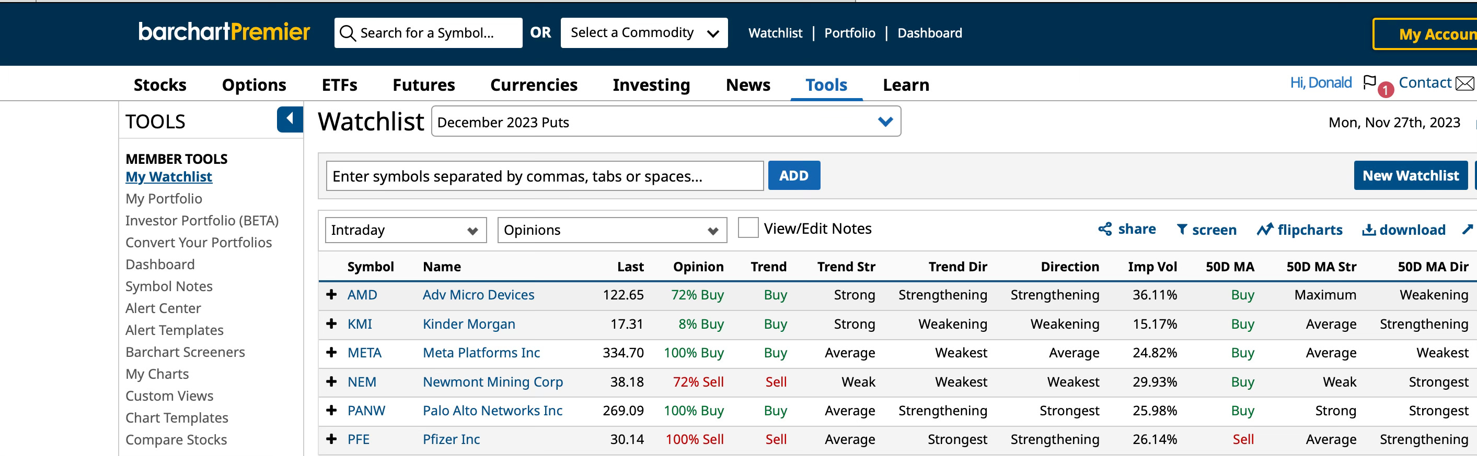Open My Charts
Screen dimensions: 1477x456
pos(157,374)
